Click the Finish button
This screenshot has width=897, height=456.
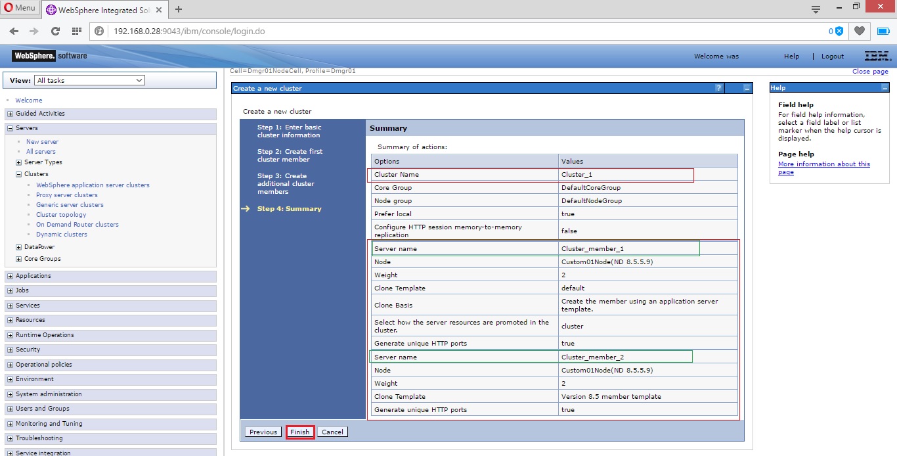300,432
